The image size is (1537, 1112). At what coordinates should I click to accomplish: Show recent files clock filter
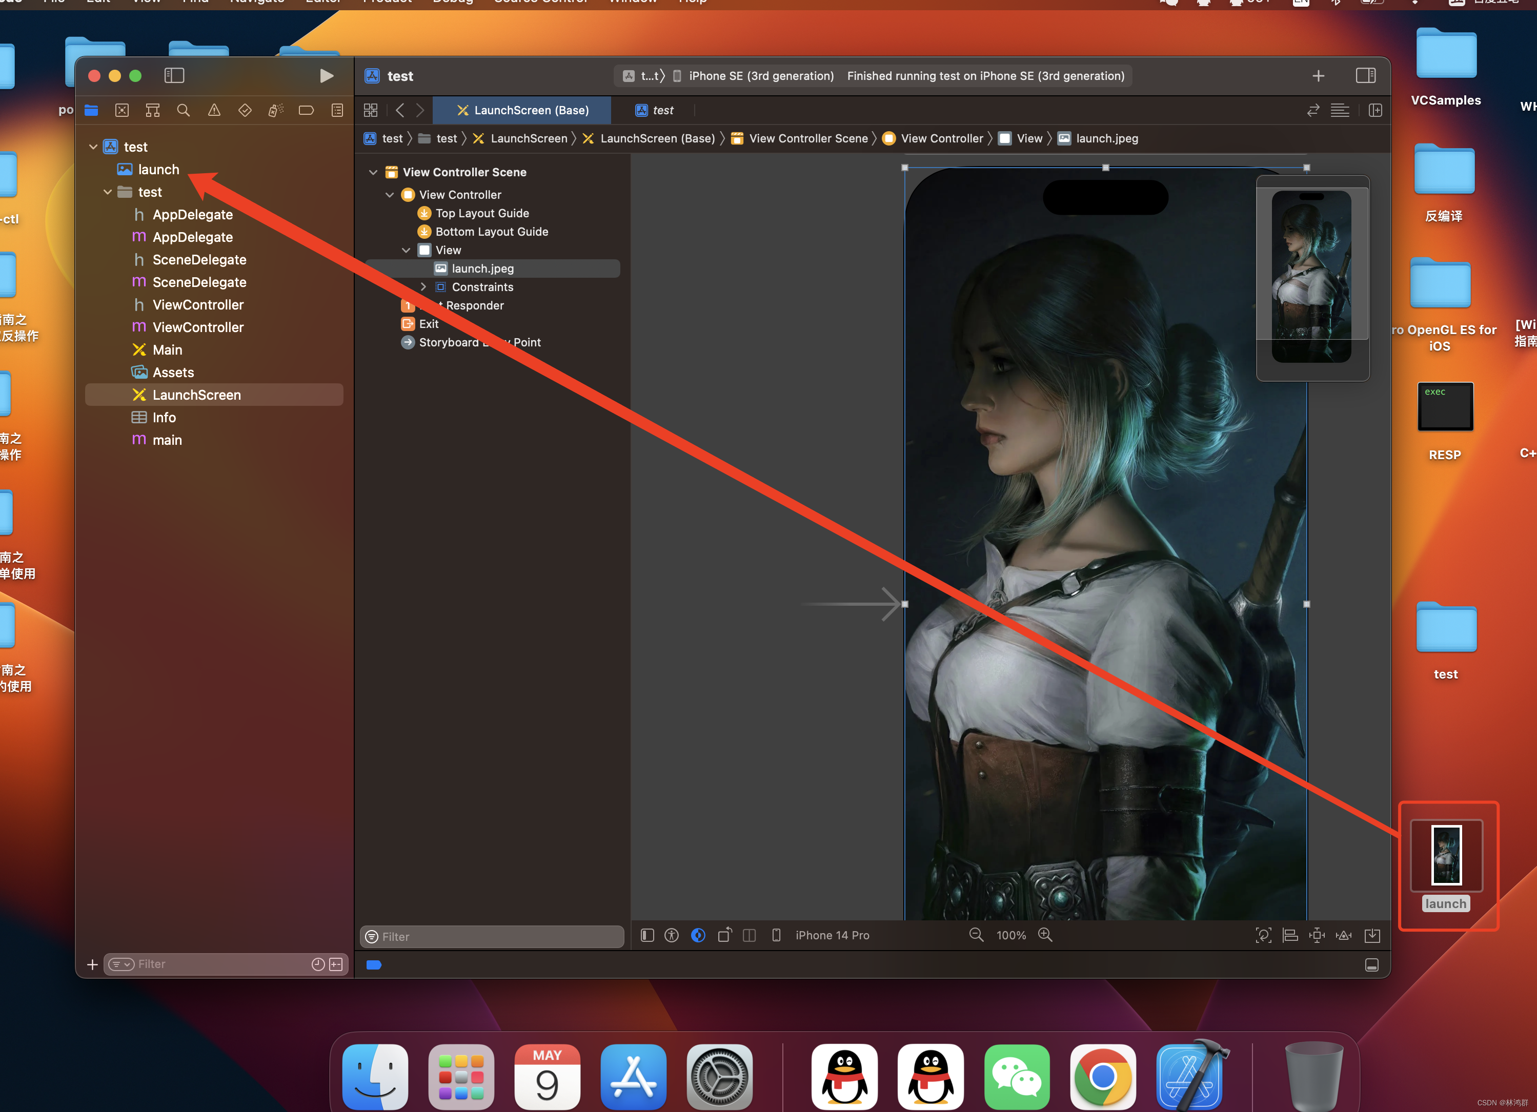coord(318,964)
